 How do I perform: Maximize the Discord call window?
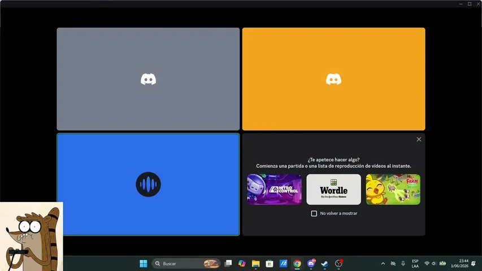pos(470,4)
